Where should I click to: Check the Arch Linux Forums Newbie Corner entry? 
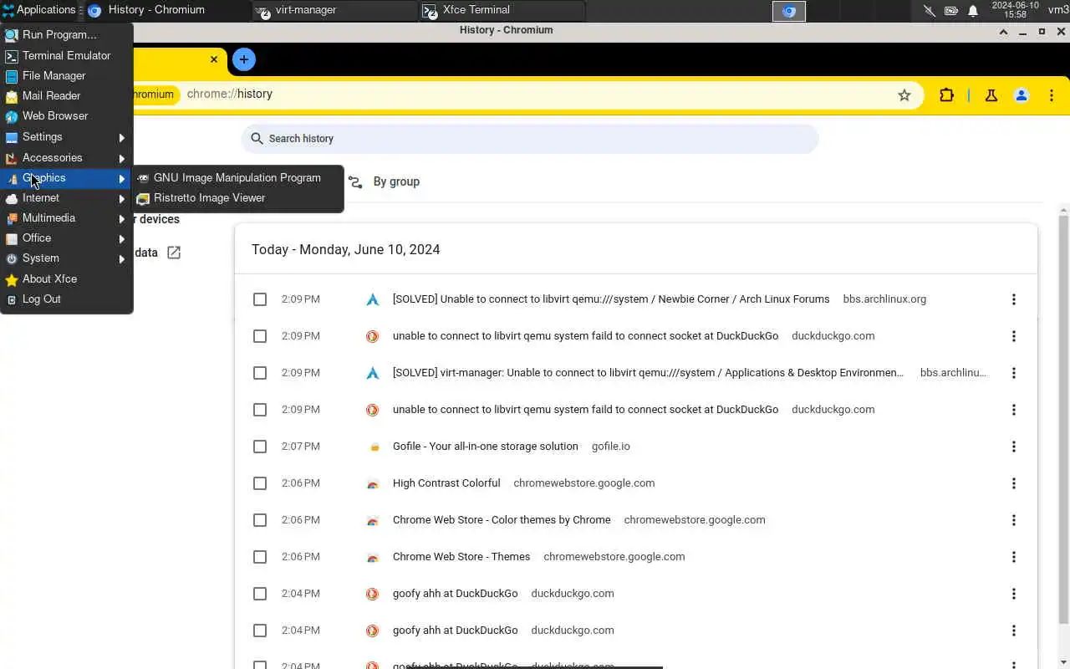click(260, 299)
